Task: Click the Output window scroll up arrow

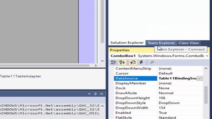Action: tap(102, 106)
